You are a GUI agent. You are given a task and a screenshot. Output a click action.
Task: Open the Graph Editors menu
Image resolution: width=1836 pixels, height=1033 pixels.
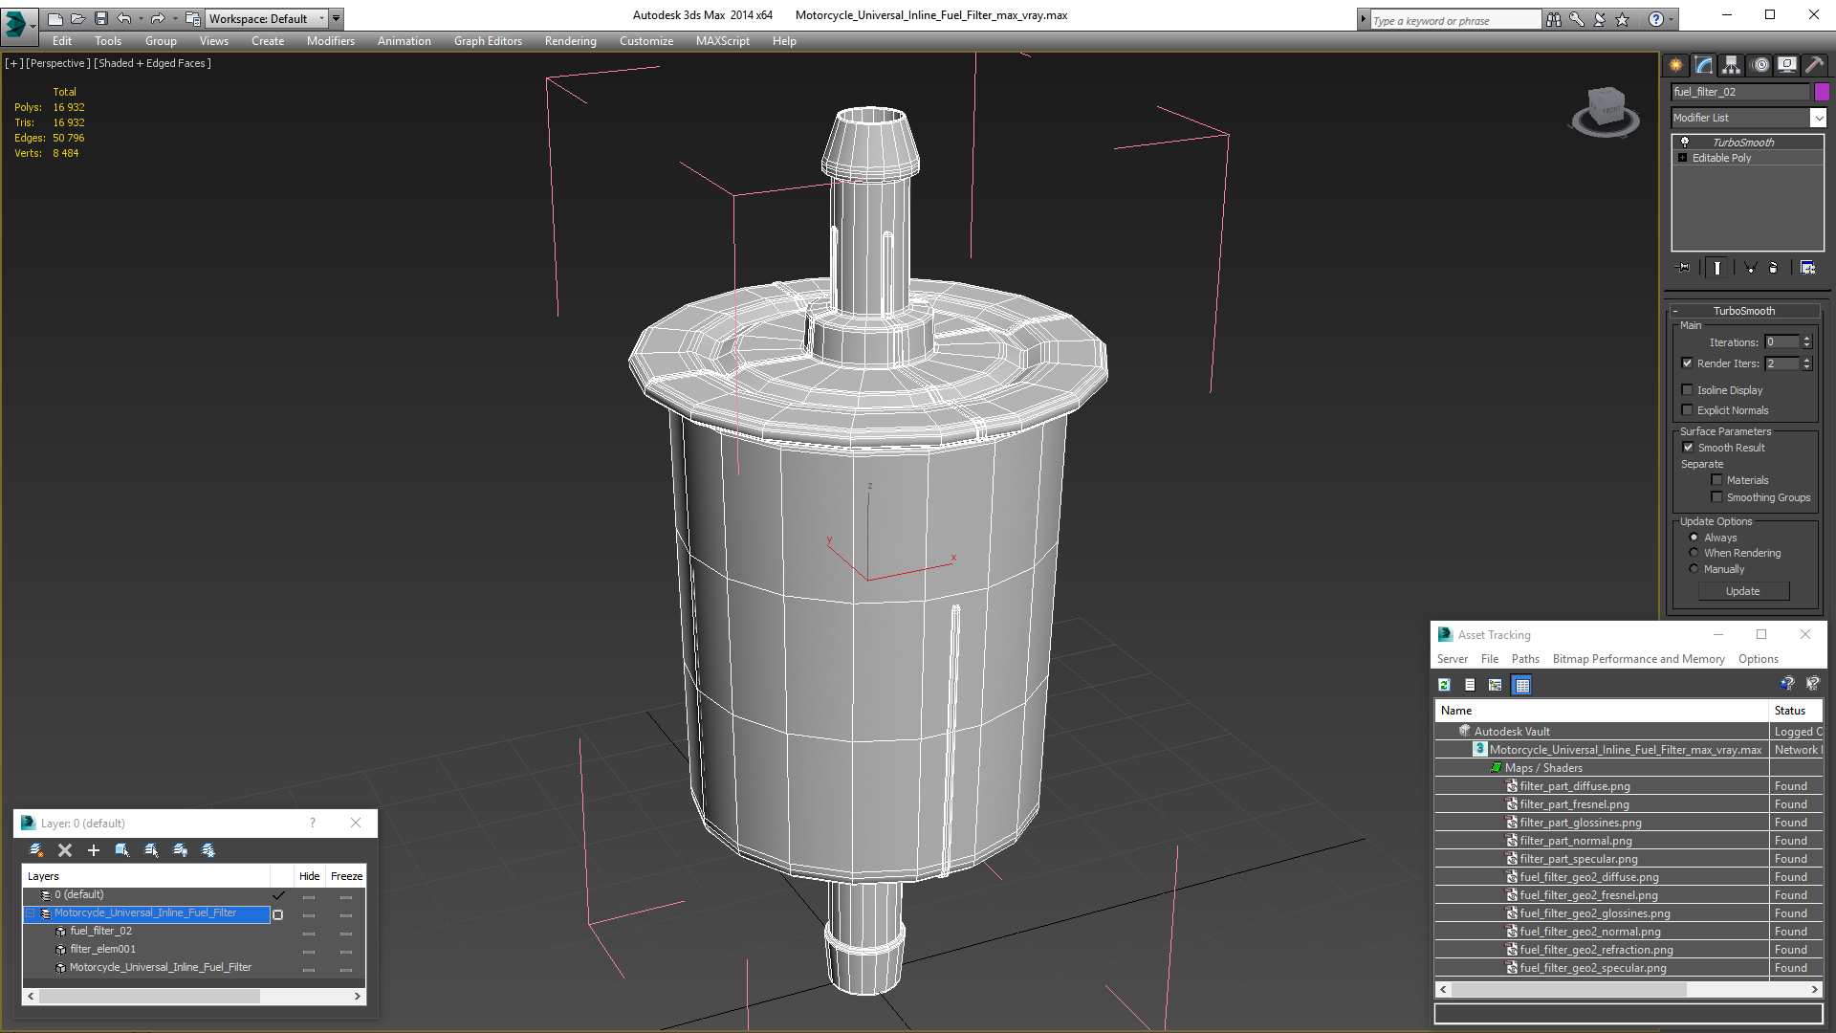(488, 41)
